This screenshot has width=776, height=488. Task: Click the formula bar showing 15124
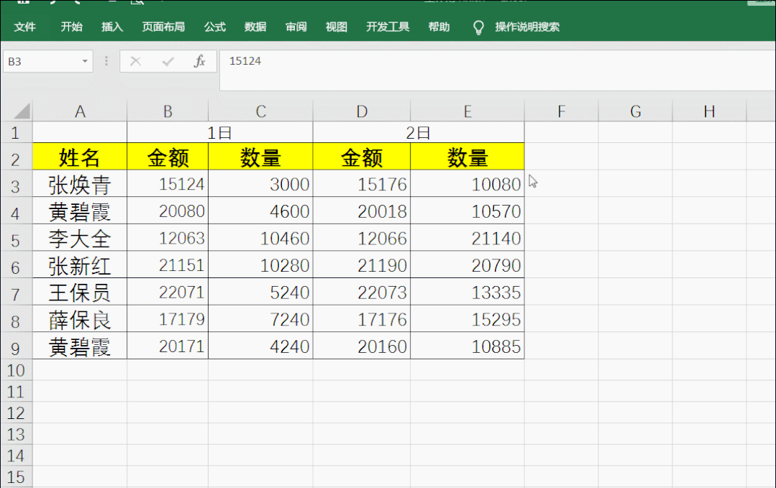pyautogui.click(x=498, y=70)
